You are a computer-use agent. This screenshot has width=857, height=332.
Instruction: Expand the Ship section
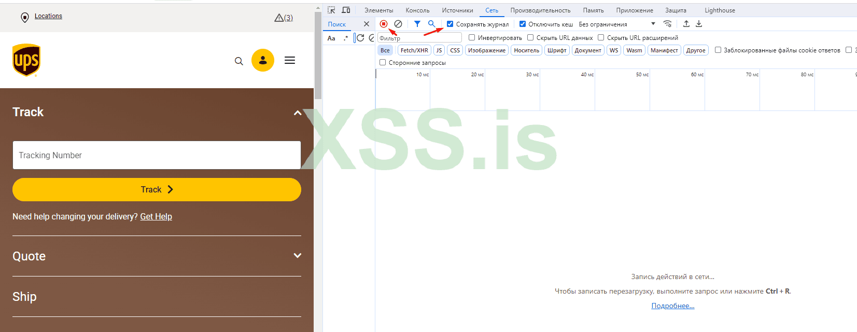click(x=157, y=296)
